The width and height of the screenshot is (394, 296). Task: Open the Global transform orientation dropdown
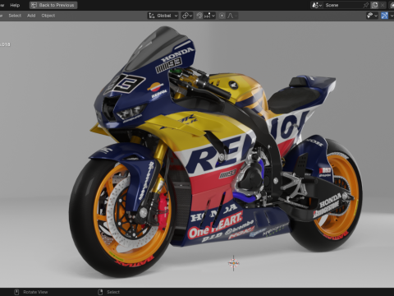(163, 16)
